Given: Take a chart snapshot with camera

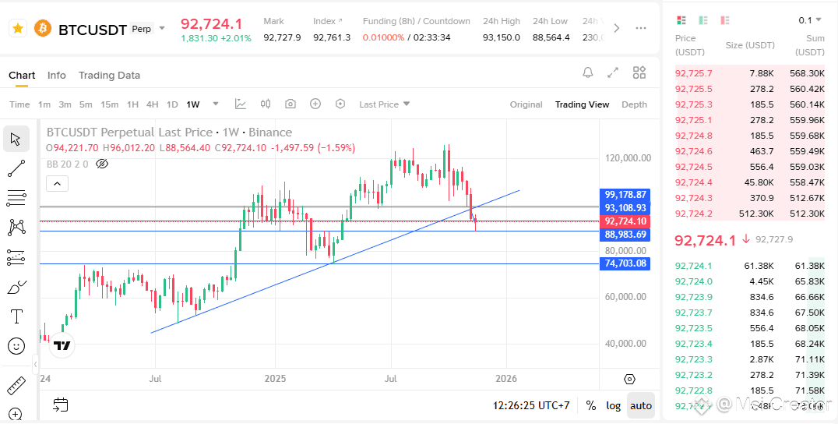Looking at the screenshot, I should point(290,104).
